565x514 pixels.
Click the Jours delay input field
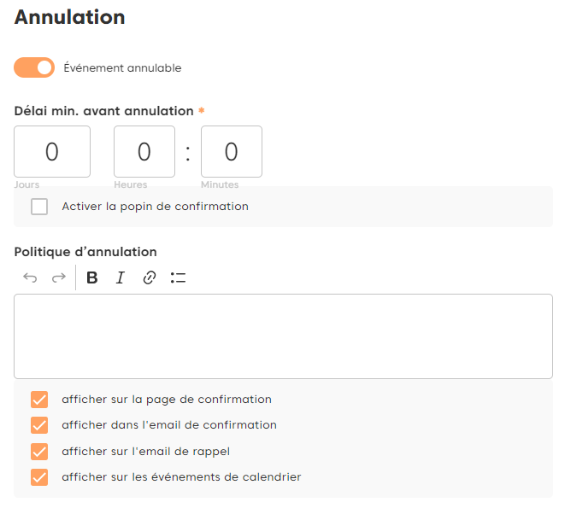[52, 152]
